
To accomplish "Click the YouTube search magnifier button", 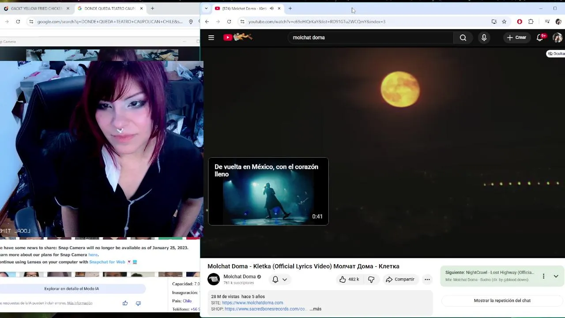I will pyautogui.click(x=463, y=38).
